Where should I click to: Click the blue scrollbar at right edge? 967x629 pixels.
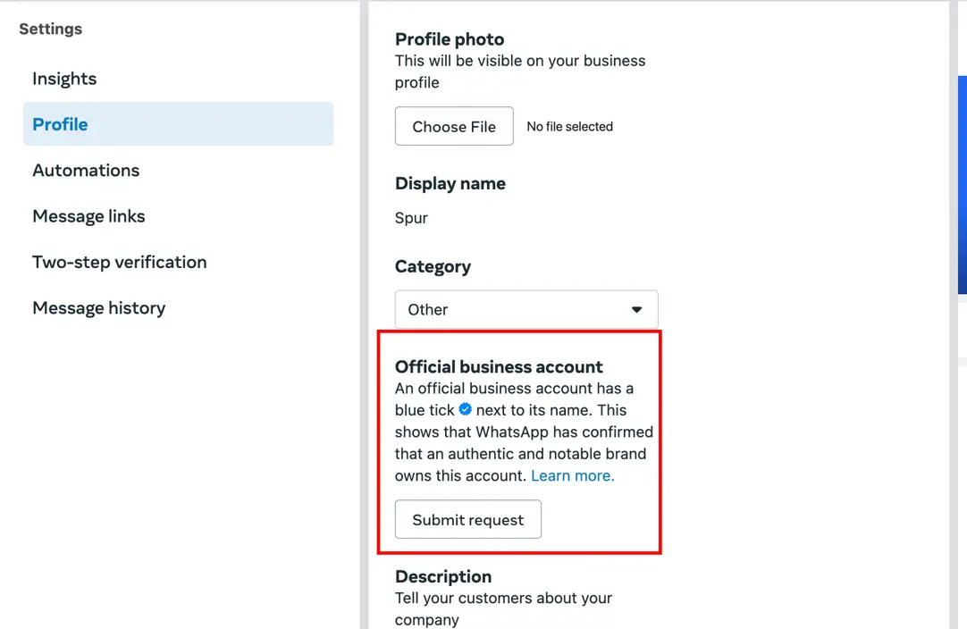pyautogui.click(x=962, y=185)
